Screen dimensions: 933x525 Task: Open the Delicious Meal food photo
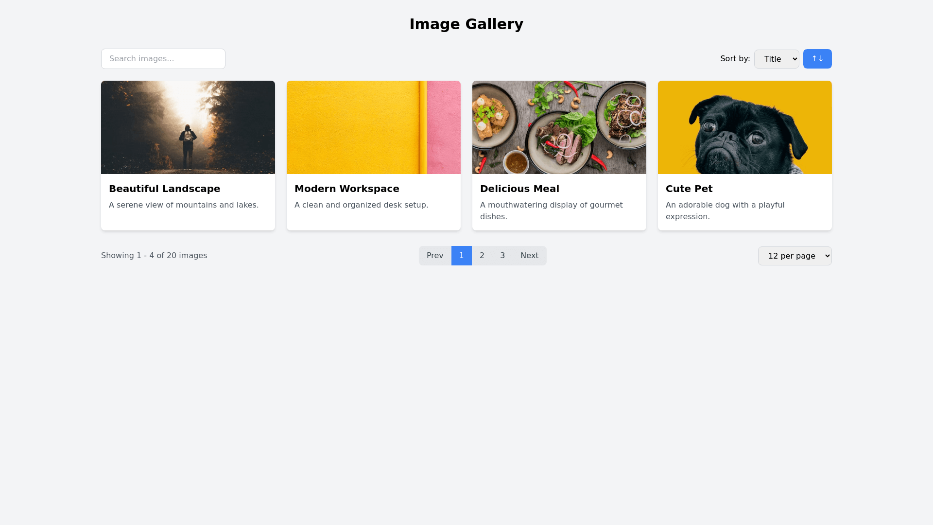pyautogui.click(x=559, y=127)
